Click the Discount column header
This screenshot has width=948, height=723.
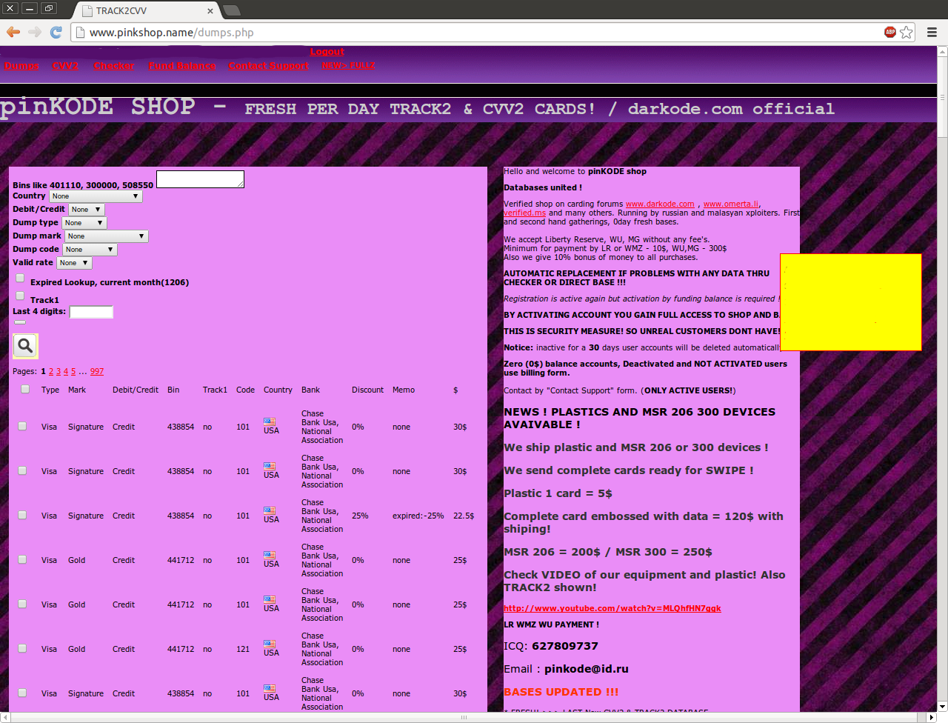(367, 390)
